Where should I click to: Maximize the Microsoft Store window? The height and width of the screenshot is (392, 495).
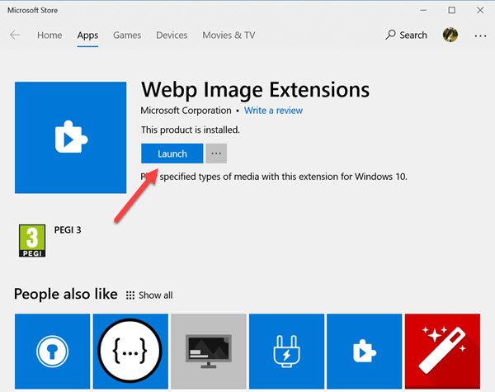pyautogui.click(x=452, y=10)
